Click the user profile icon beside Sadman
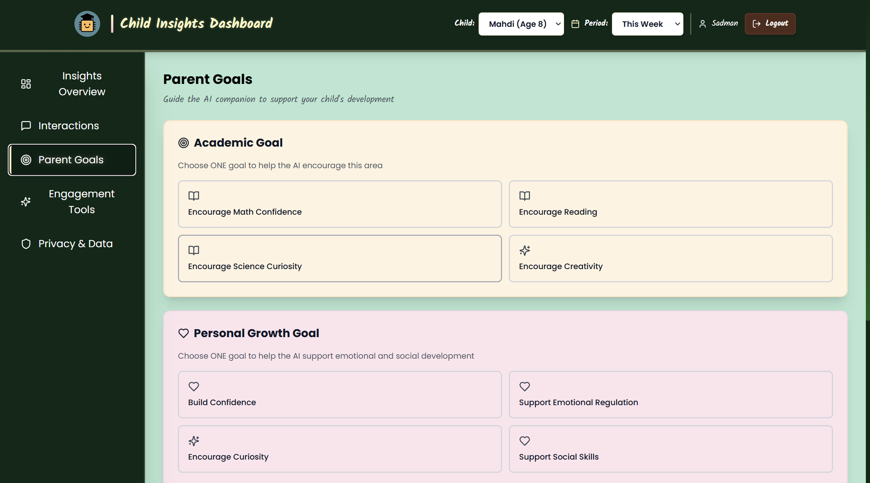870x483 pixels. click(x=702, y=24)
